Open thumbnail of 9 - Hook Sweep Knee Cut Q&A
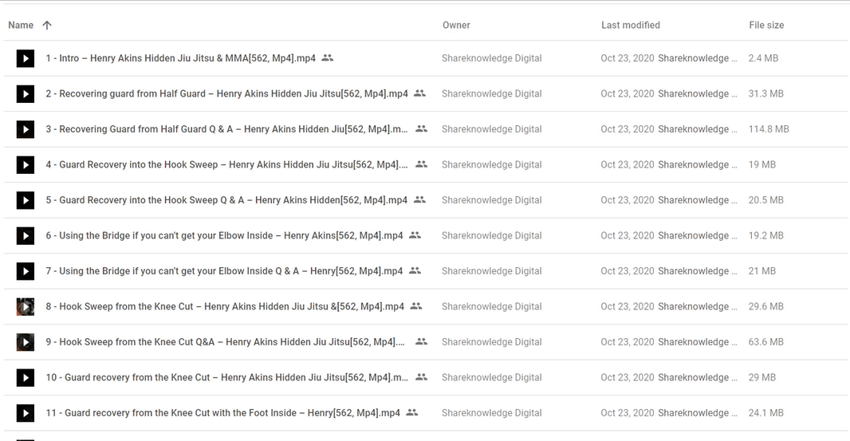The width and height of the screenshot is (850, 441). (x=25, y=342)
